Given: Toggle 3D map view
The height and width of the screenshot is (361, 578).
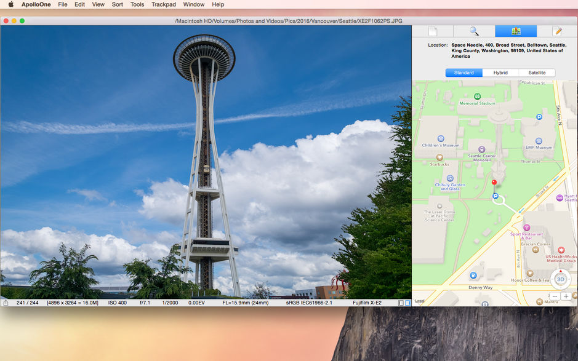Looking at the screenshot, I should pyautogui.click(x=560, y=279).
